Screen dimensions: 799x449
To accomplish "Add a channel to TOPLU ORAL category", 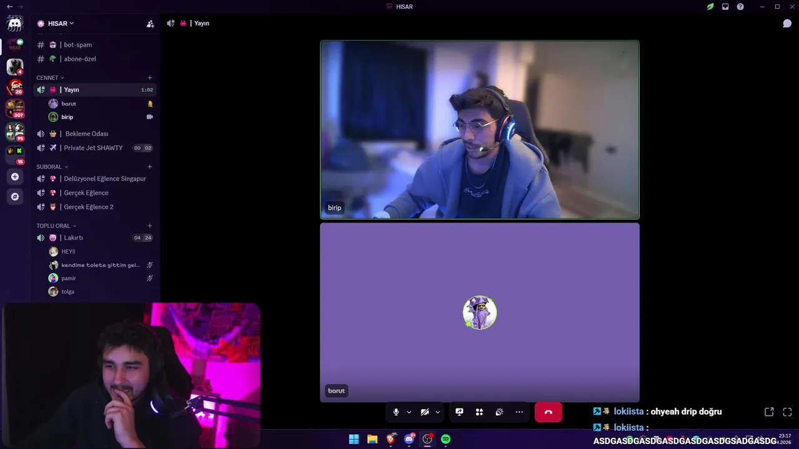I will pyautogui.click(x=150, y=226).
